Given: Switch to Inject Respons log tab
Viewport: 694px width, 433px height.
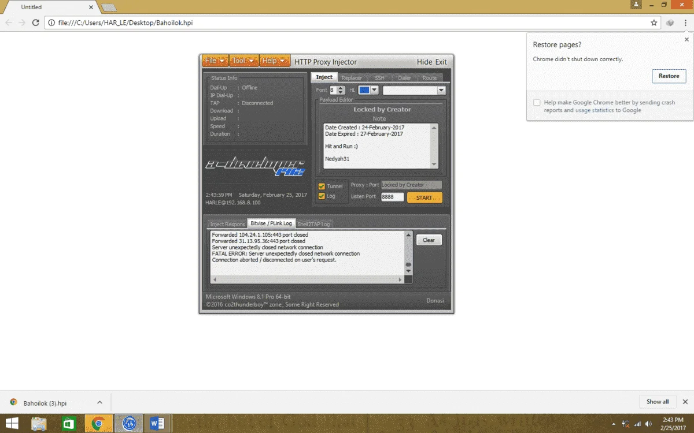Looking at the screenshot, I should coord(227,223).
